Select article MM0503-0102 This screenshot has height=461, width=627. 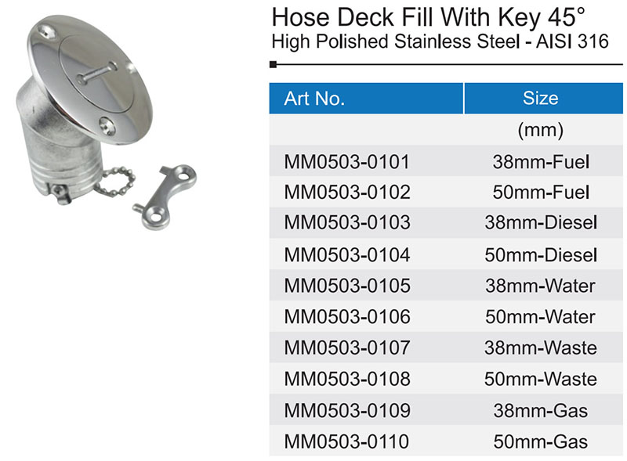point(346,192)
